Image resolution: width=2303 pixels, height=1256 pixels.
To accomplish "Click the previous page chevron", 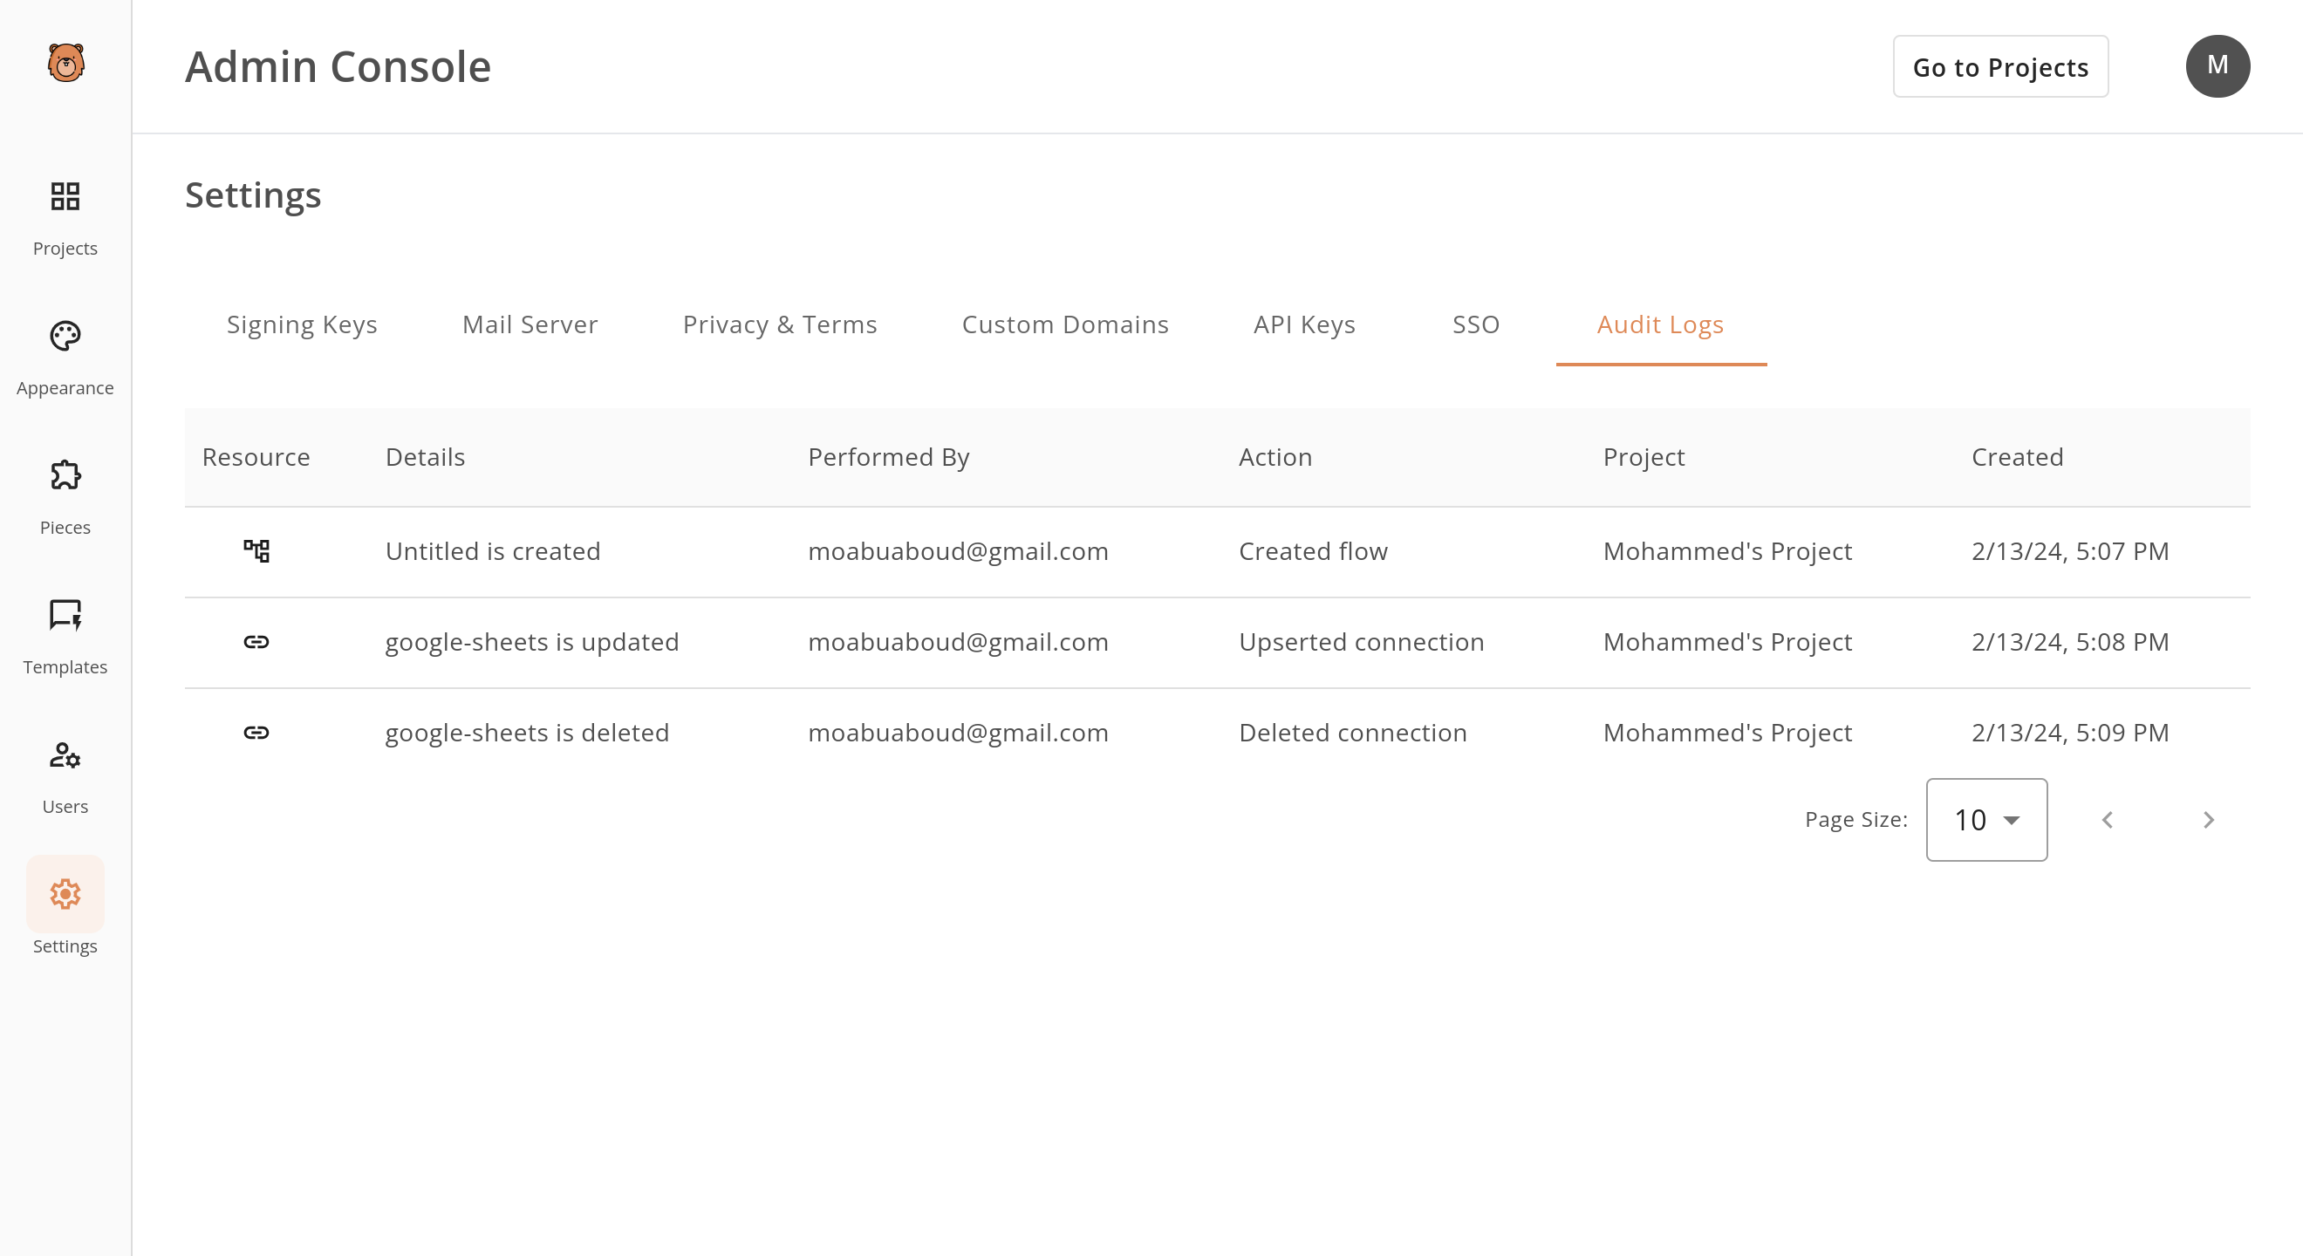I will tap(2108, 820).
